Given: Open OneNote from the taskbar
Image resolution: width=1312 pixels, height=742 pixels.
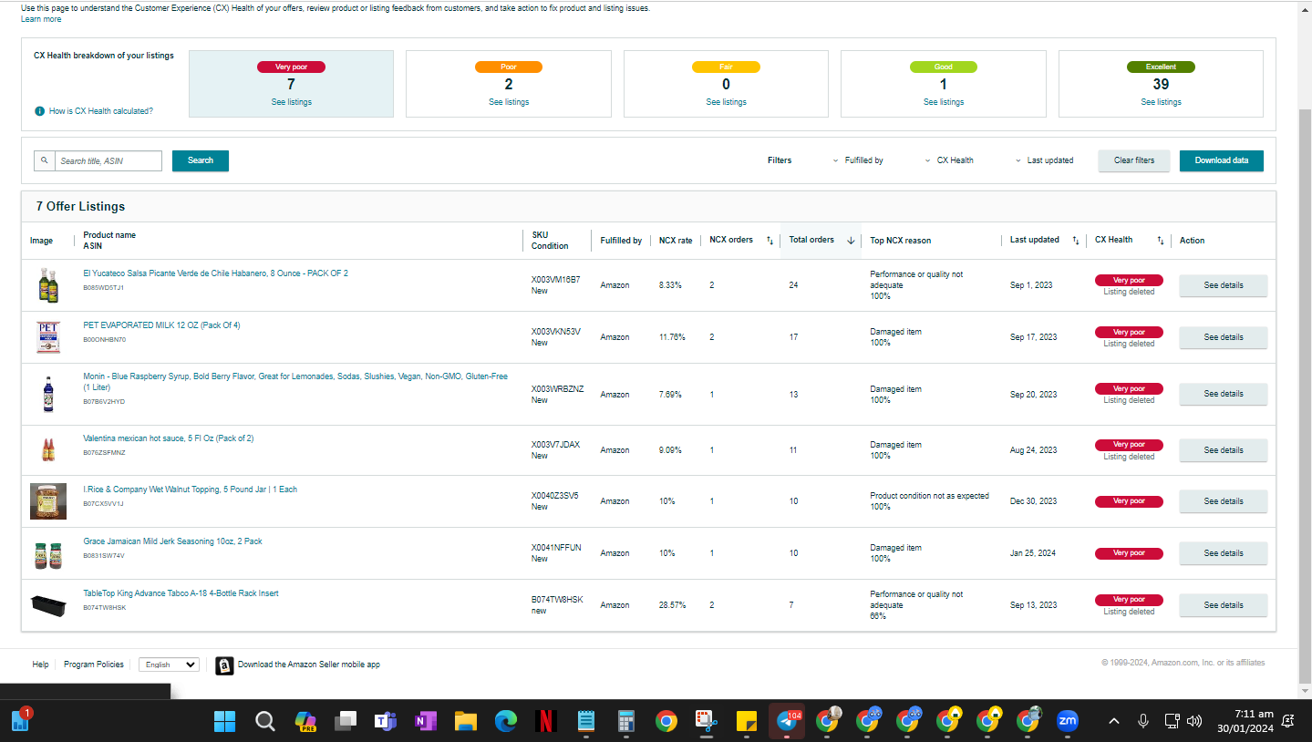Looking at the screenshot, I should click(x=426, y=722).
